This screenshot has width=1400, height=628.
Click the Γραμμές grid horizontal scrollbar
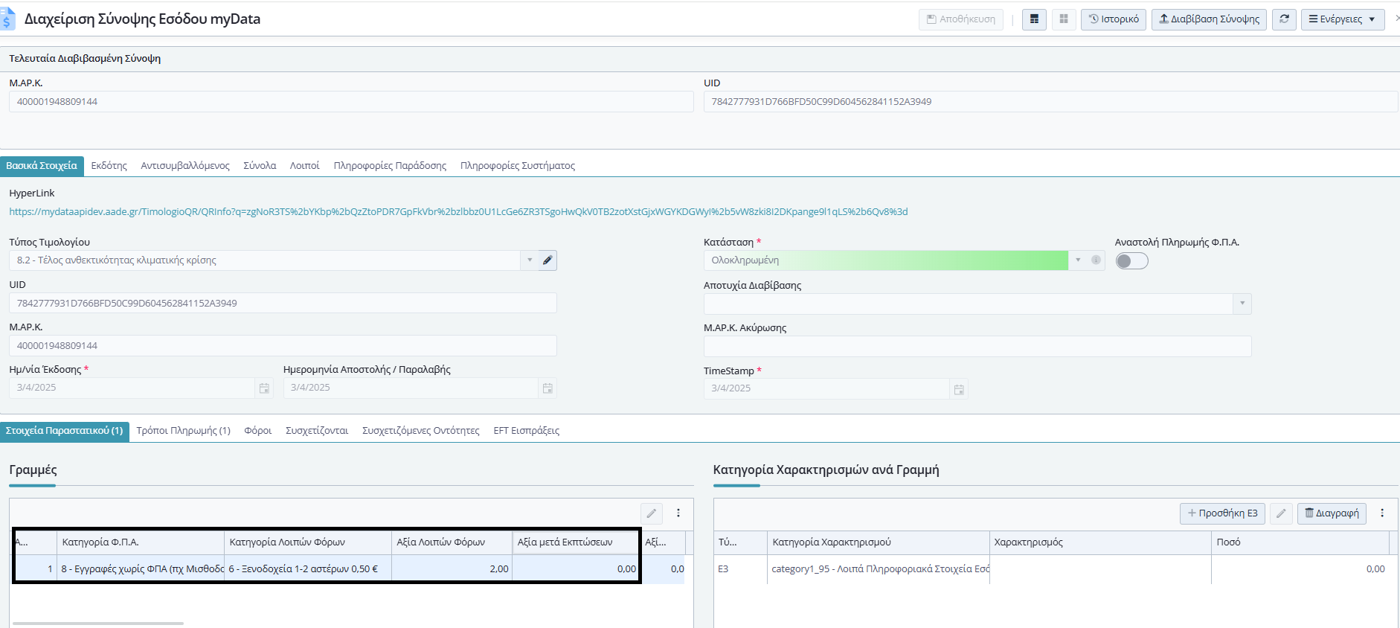click(98, 624)
